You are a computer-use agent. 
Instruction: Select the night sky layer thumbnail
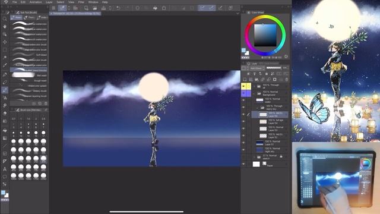[259, 150]
